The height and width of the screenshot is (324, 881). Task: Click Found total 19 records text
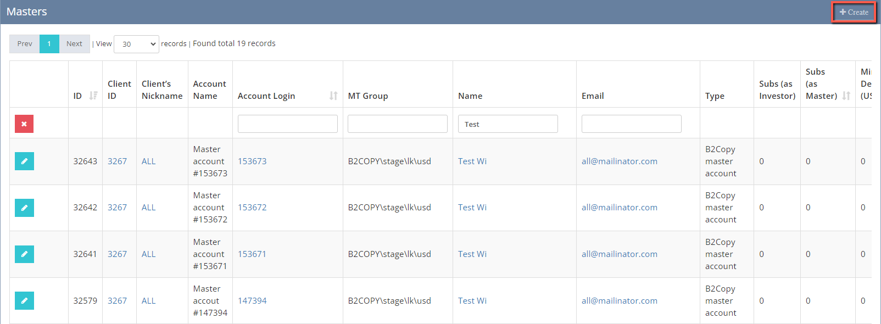point(234,43)
